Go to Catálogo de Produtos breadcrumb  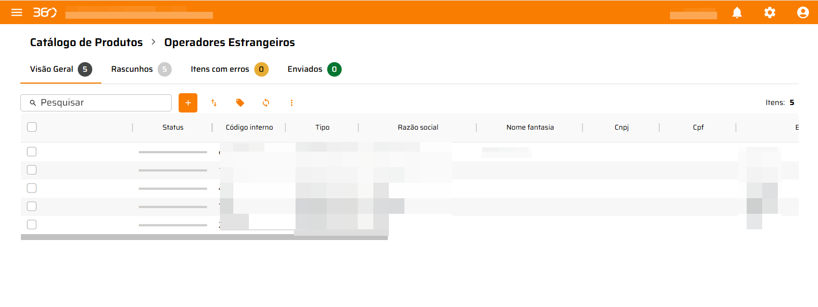point(86,42)
